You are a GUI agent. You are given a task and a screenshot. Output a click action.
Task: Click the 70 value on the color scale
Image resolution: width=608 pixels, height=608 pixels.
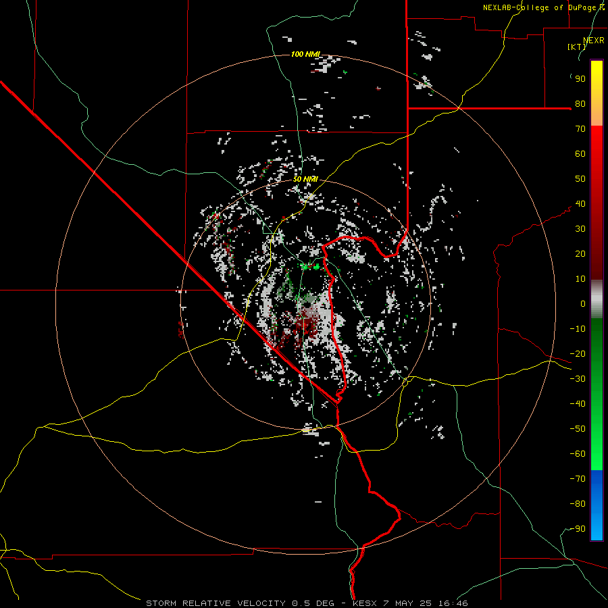pyautogui.click(x=580, y=129)
